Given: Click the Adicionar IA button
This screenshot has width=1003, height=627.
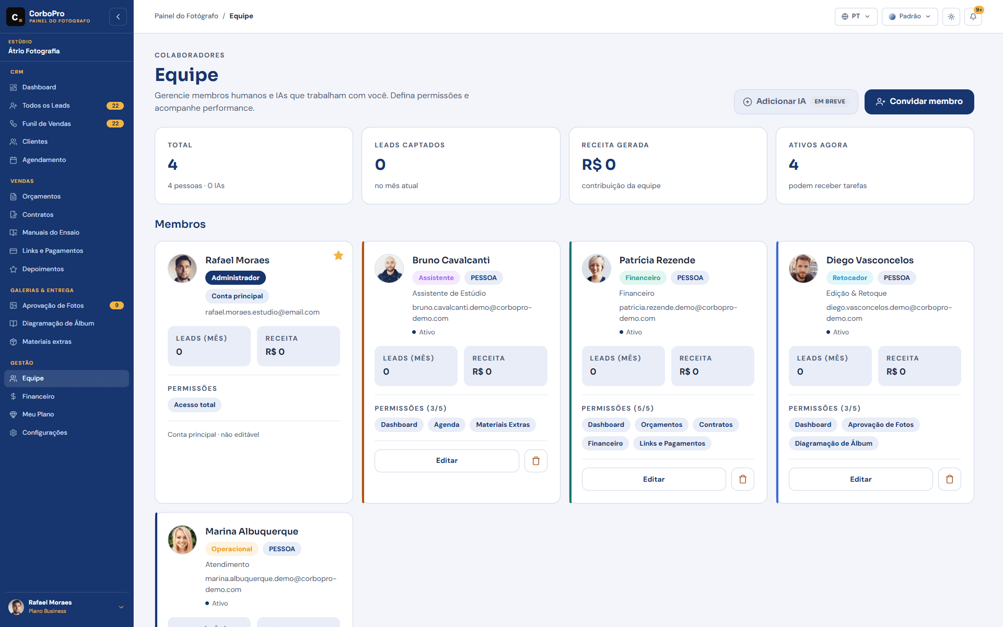Looking at the screenshot, I should pos(796,102).
